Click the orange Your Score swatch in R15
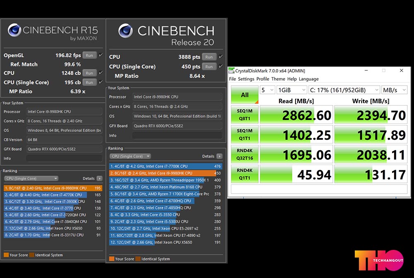This screenshot has height=278, width=414. [6, 255]
